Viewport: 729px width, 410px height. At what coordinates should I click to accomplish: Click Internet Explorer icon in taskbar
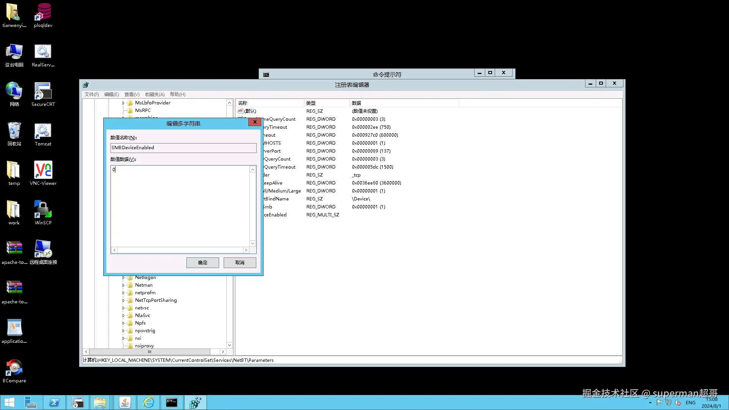pyautogui.click(x=148, y=402)
